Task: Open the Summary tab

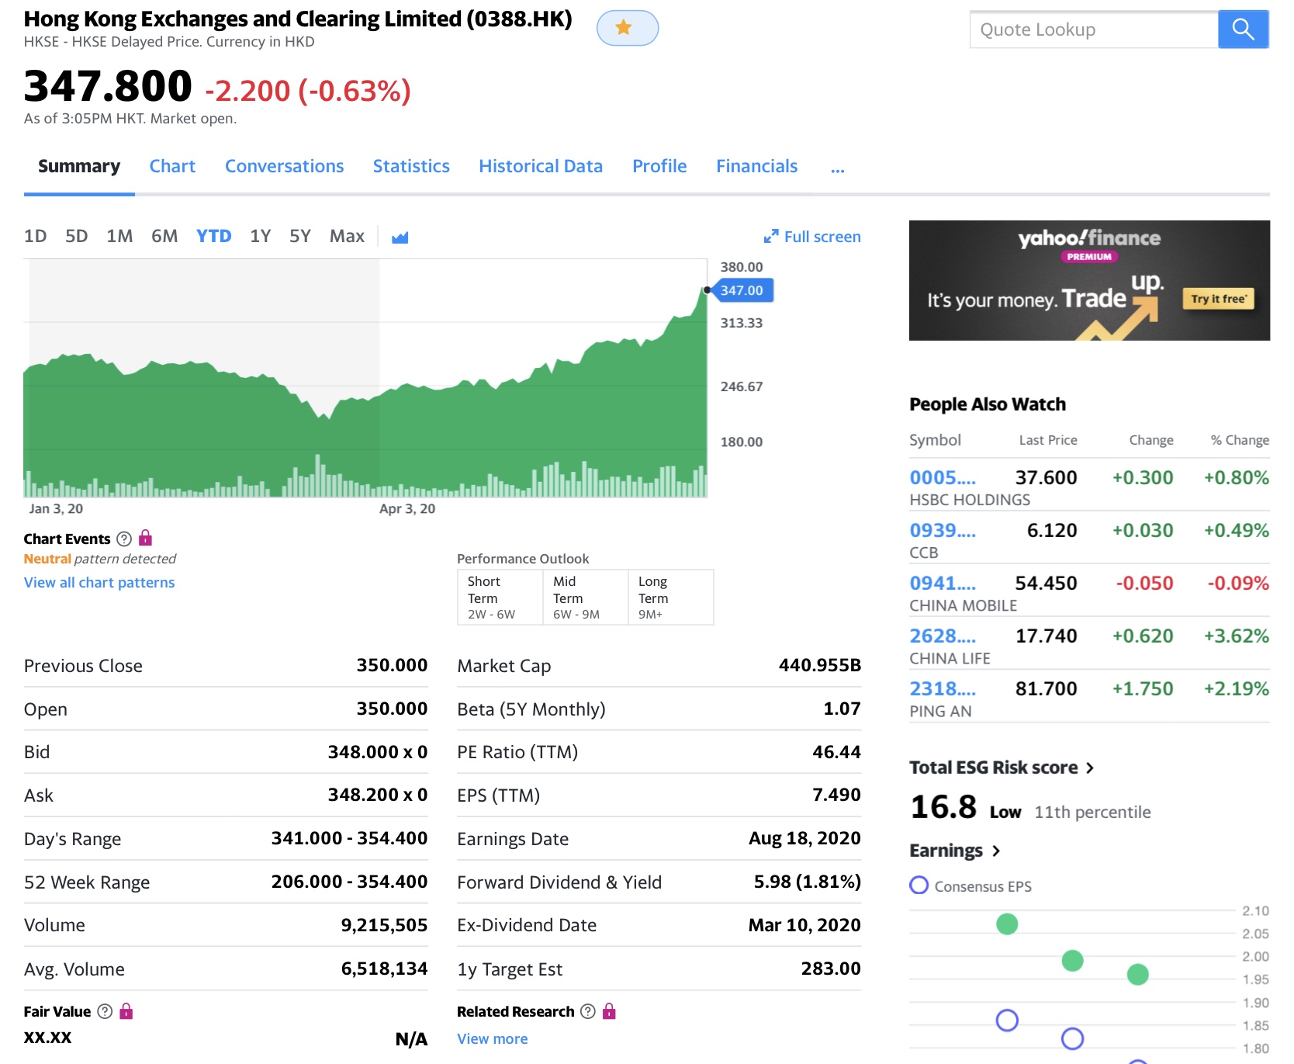Action: pos(79,166)
